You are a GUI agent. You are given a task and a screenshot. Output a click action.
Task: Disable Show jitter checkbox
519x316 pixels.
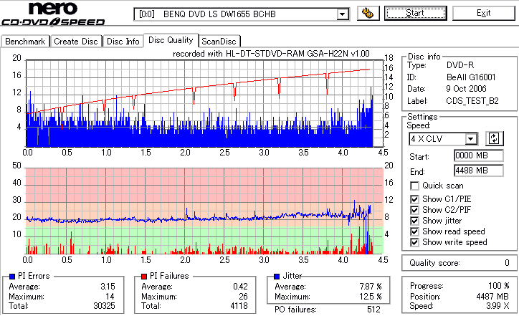point(414,221)
